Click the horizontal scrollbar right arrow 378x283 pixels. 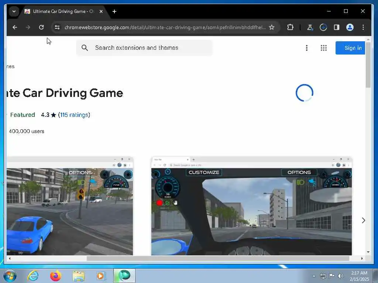pyautogui.click(x=362, y=258)
